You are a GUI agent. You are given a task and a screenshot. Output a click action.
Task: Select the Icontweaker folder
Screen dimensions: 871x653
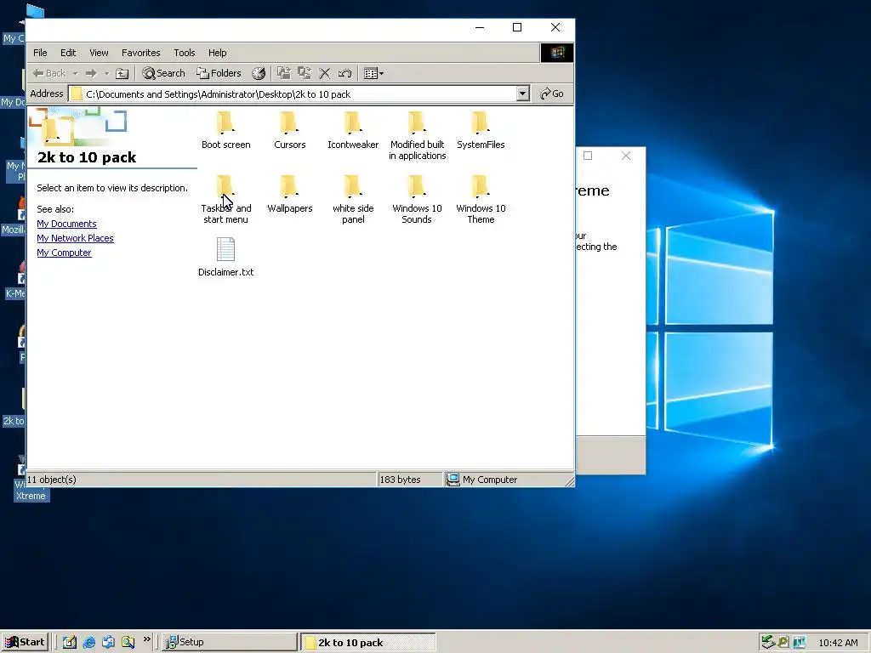tap(353, 131)
